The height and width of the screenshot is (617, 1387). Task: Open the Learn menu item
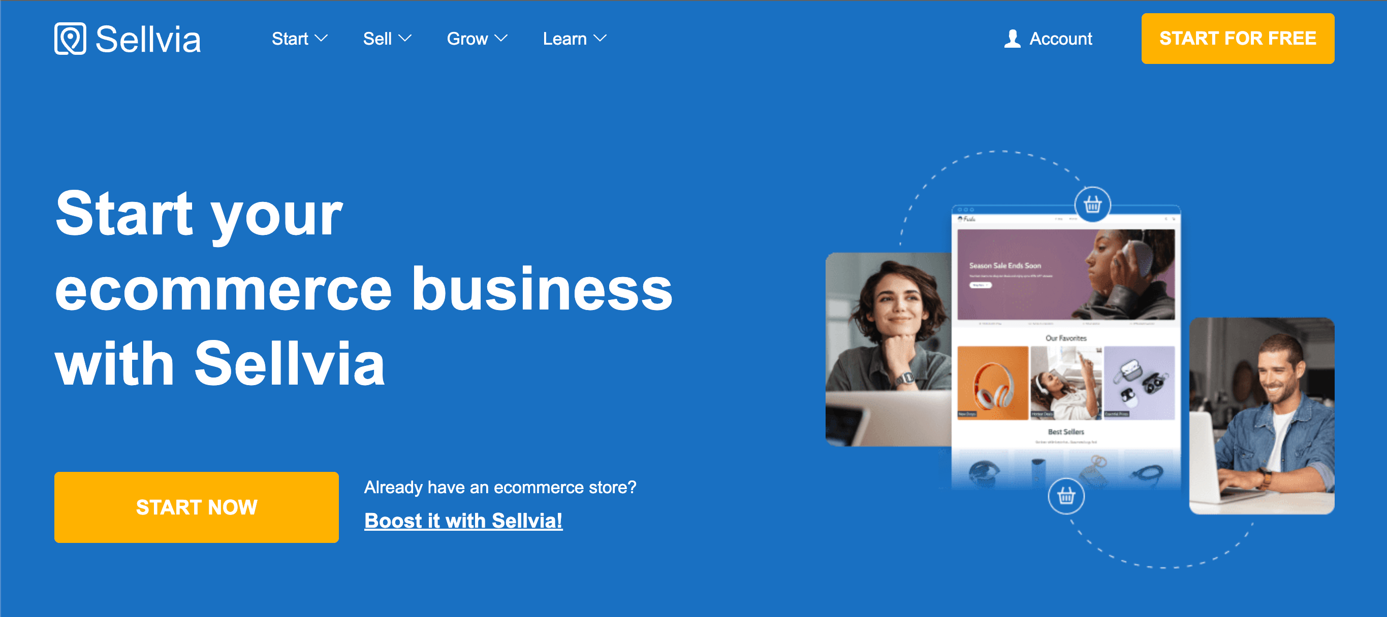coord(564,39)
